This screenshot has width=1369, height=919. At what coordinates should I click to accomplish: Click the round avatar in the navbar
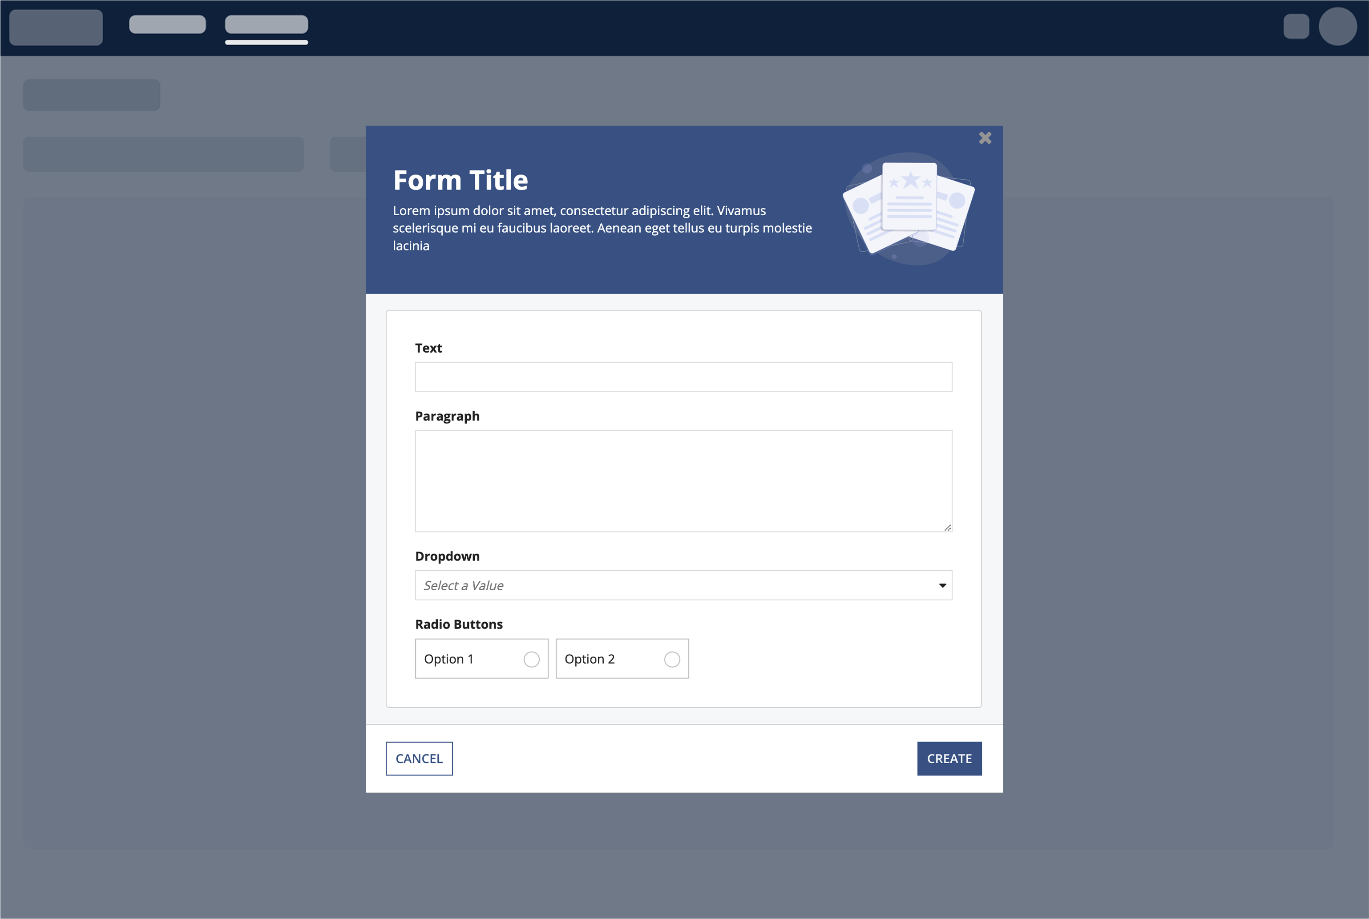tap(1337, 26)
